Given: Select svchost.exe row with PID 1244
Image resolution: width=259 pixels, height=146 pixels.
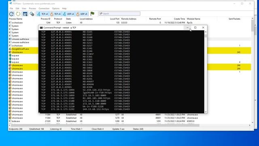Looking at the screenshot, I should [x=130, y=23].
